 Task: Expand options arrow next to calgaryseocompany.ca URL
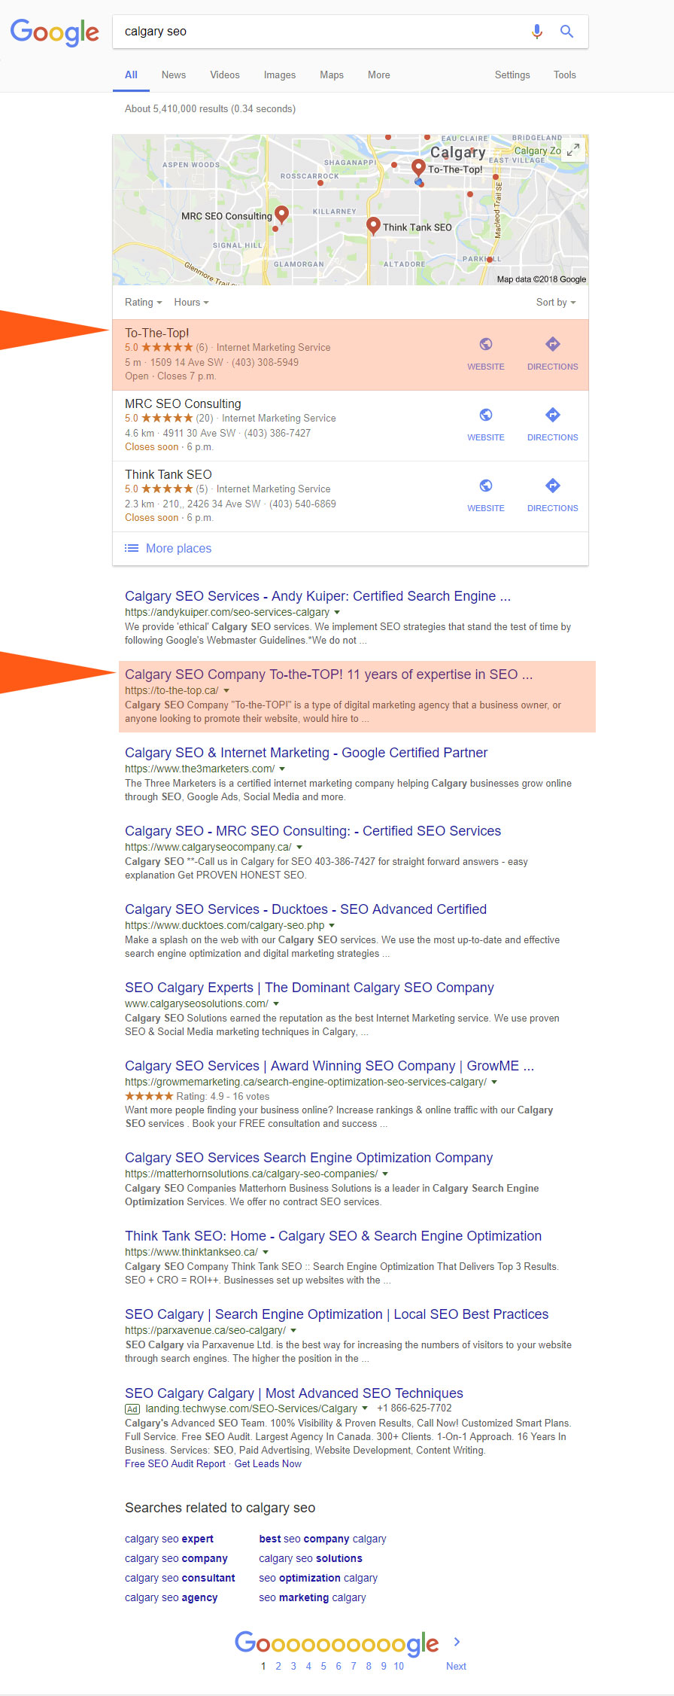click(x=299, y=848)
